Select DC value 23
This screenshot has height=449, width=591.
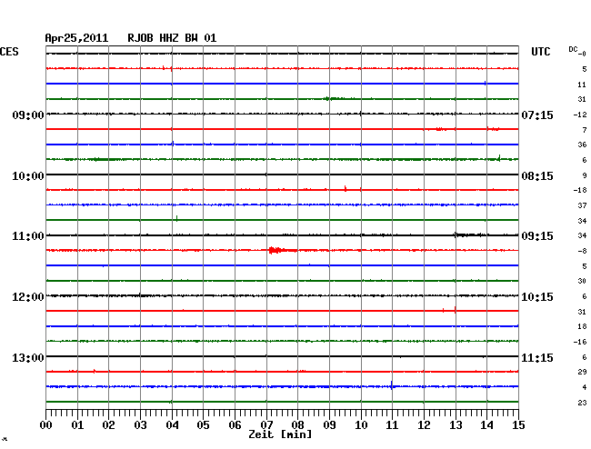tap(582, 403)
